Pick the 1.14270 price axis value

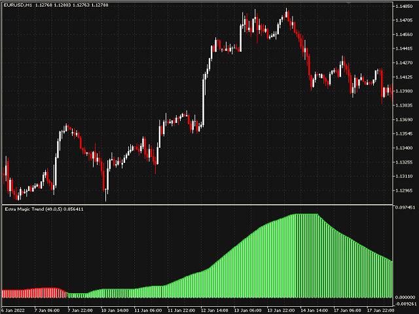[x=405, y=63]
